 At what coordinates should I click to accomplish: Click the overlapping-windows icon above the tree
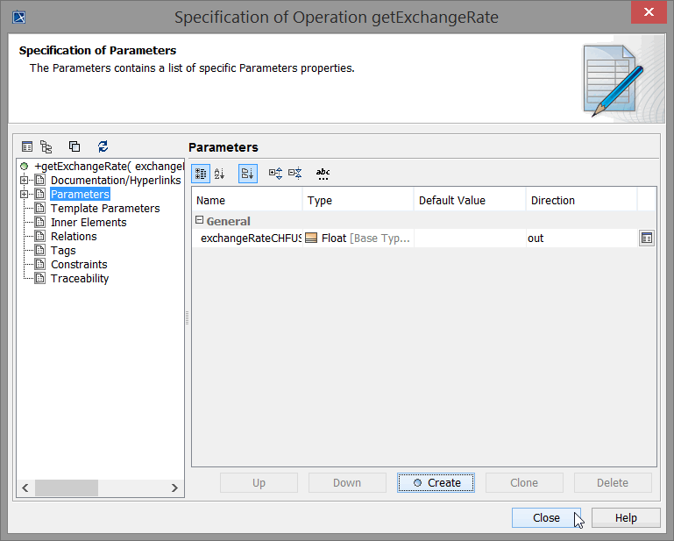pos(74,146)
